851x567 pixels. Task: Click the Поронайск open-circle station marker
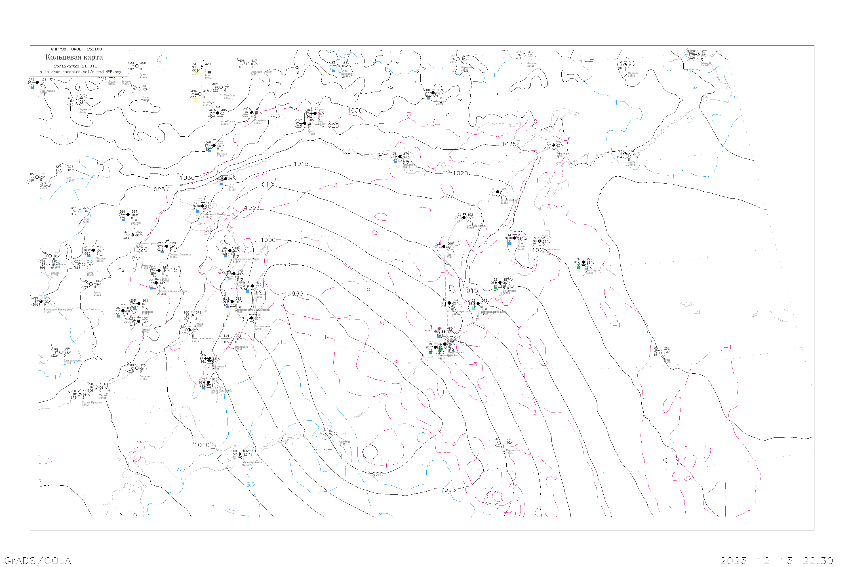tap(232, 339)
